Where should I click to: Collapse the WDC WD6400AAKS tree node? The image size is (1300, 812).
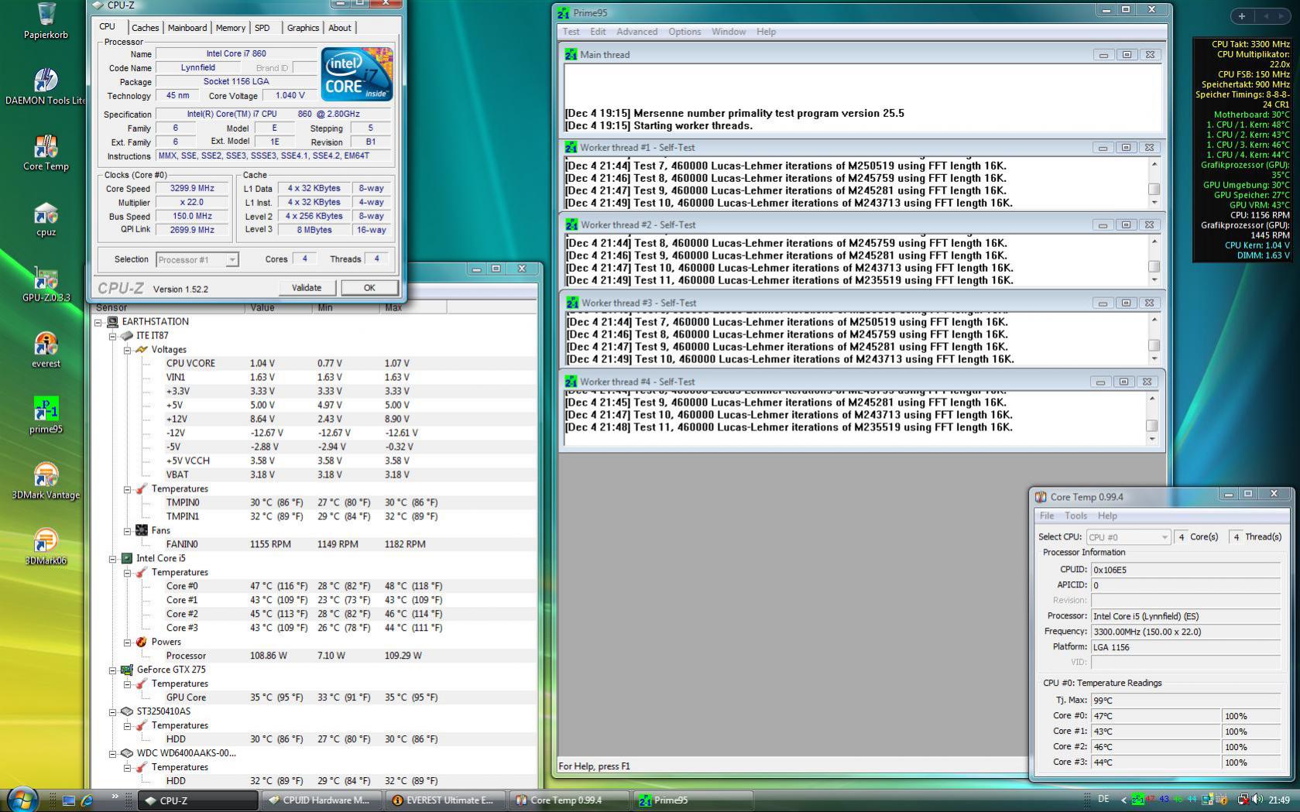pyautogui.click(x=113, y=754)
